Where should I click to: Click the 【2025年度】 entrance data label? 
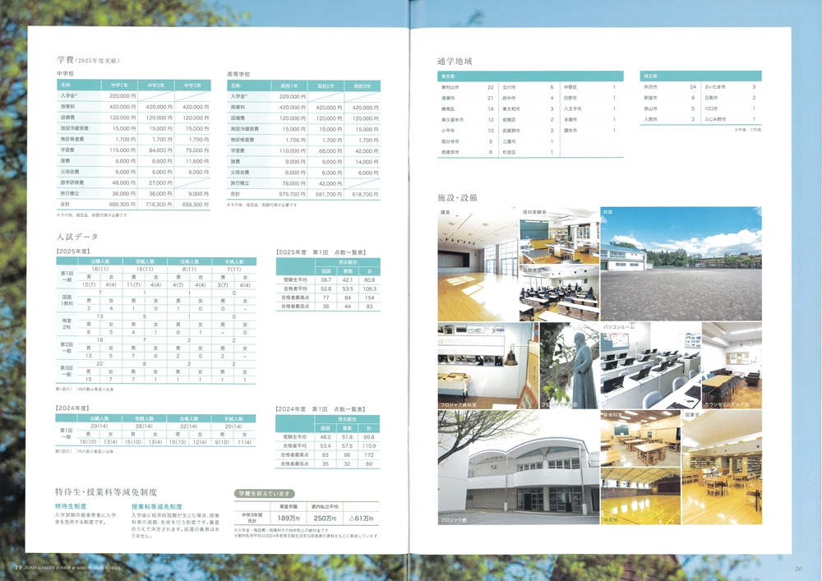pyautogui.click(x=72, y=250)
